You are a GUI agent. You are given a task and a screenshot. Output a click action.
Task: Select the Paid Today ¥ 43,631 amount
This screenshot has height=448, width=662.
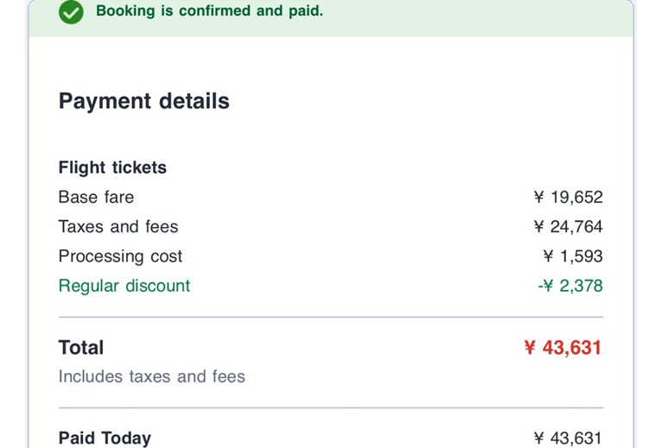[x=568, y=439]
